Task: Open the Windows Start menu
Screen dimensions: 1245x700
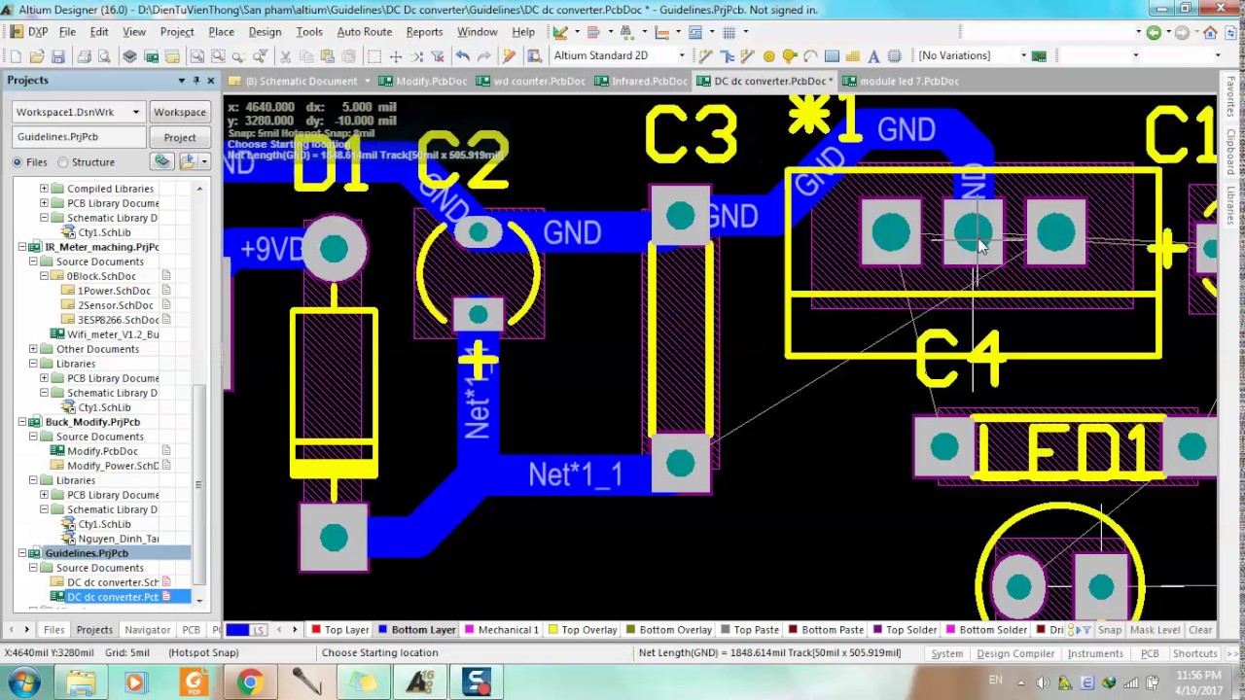Action: click(x=23, y=682)
